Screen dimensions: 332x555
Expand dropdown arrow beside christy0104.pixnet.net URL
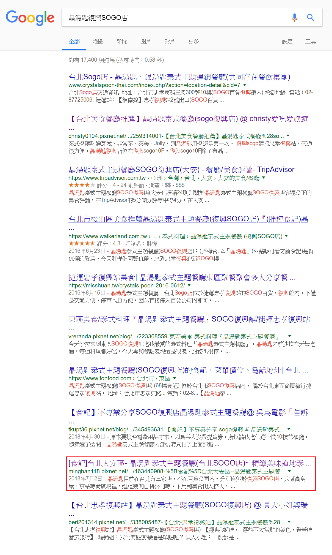(288, 136)
